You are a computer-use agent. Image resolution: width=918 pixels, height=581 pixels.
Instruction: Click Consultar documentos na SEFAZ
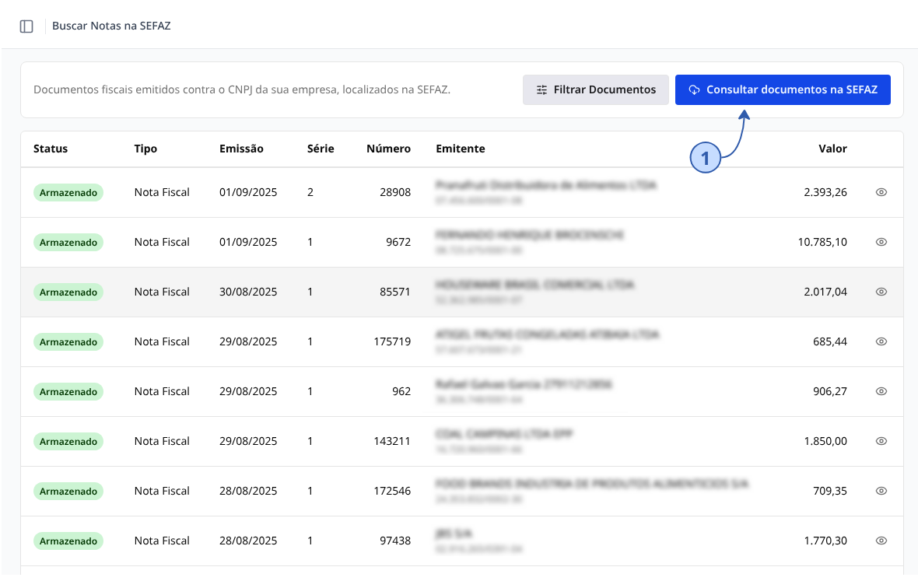tap(783, 90)
